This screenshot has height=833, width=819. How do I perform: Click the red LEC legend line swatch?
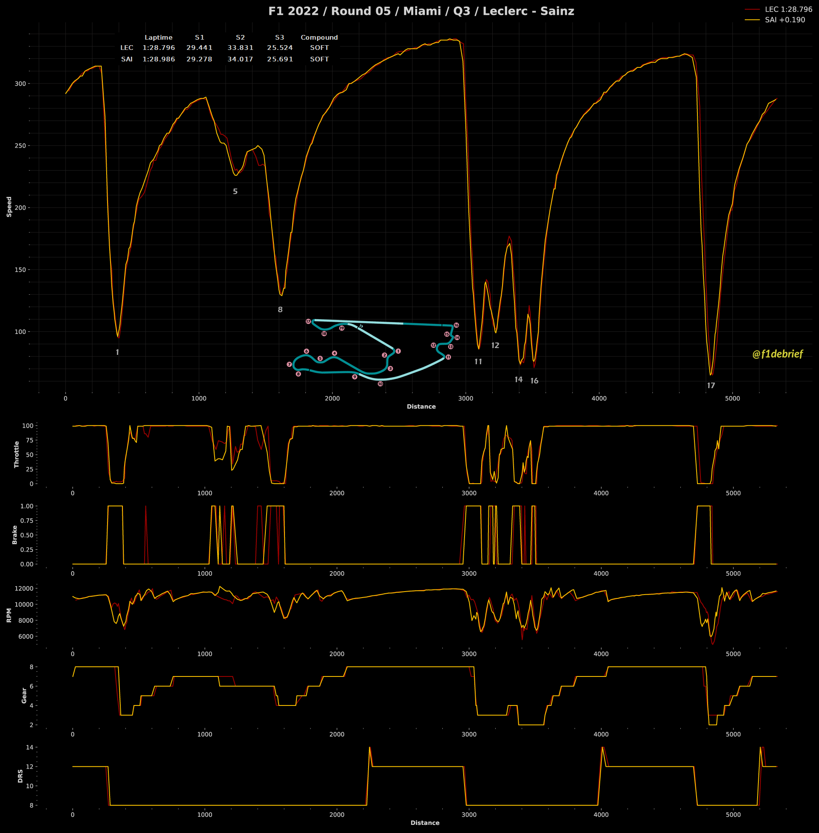[752, 9]
